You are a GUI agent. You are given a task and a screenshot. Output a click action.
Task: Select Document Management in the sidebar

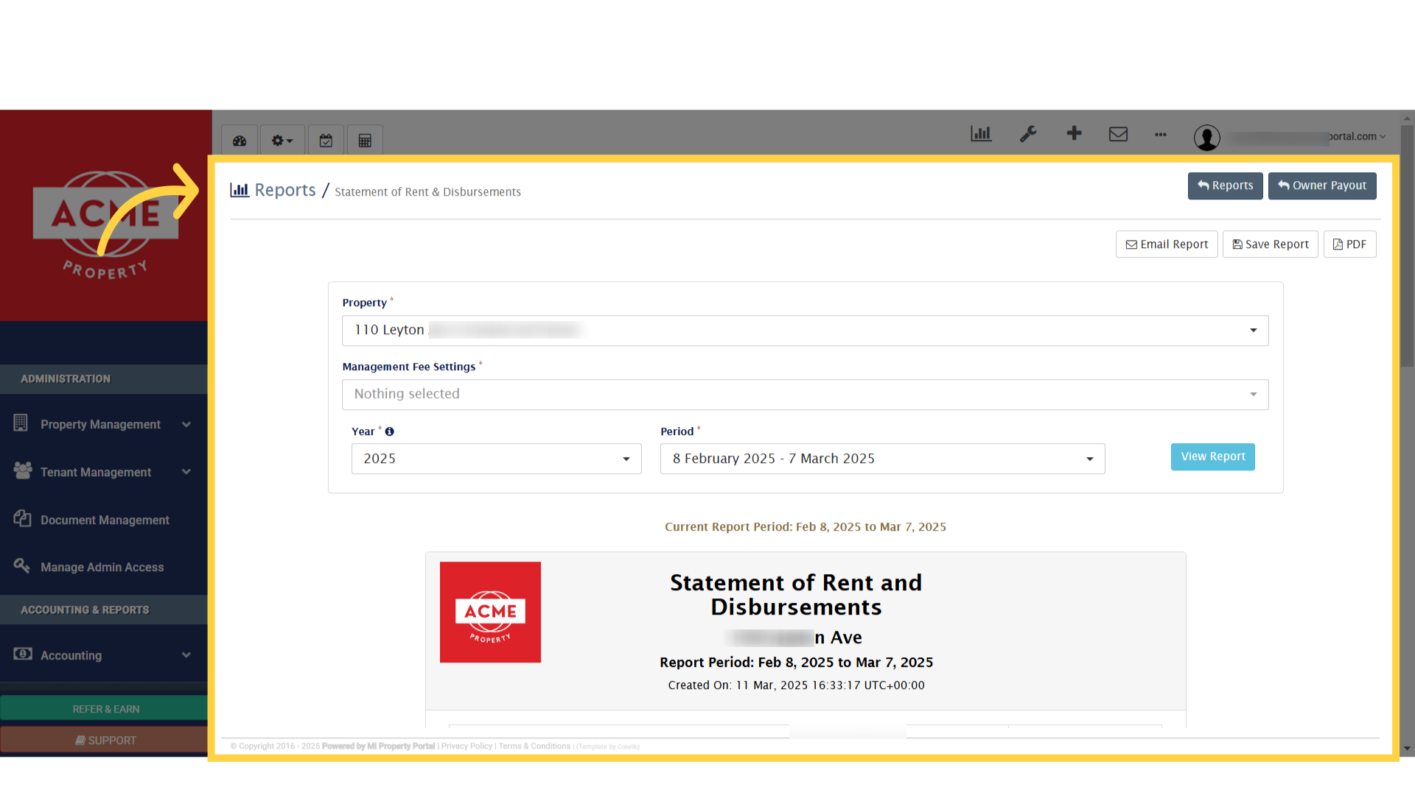click(x=104, y=520)
